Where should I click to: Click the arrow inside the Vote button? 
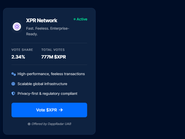[61, 110]
